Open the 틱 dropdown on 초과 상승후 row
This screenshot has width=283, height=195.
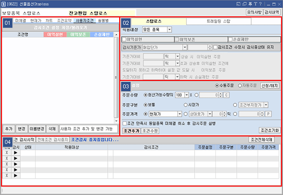point(178,64)
